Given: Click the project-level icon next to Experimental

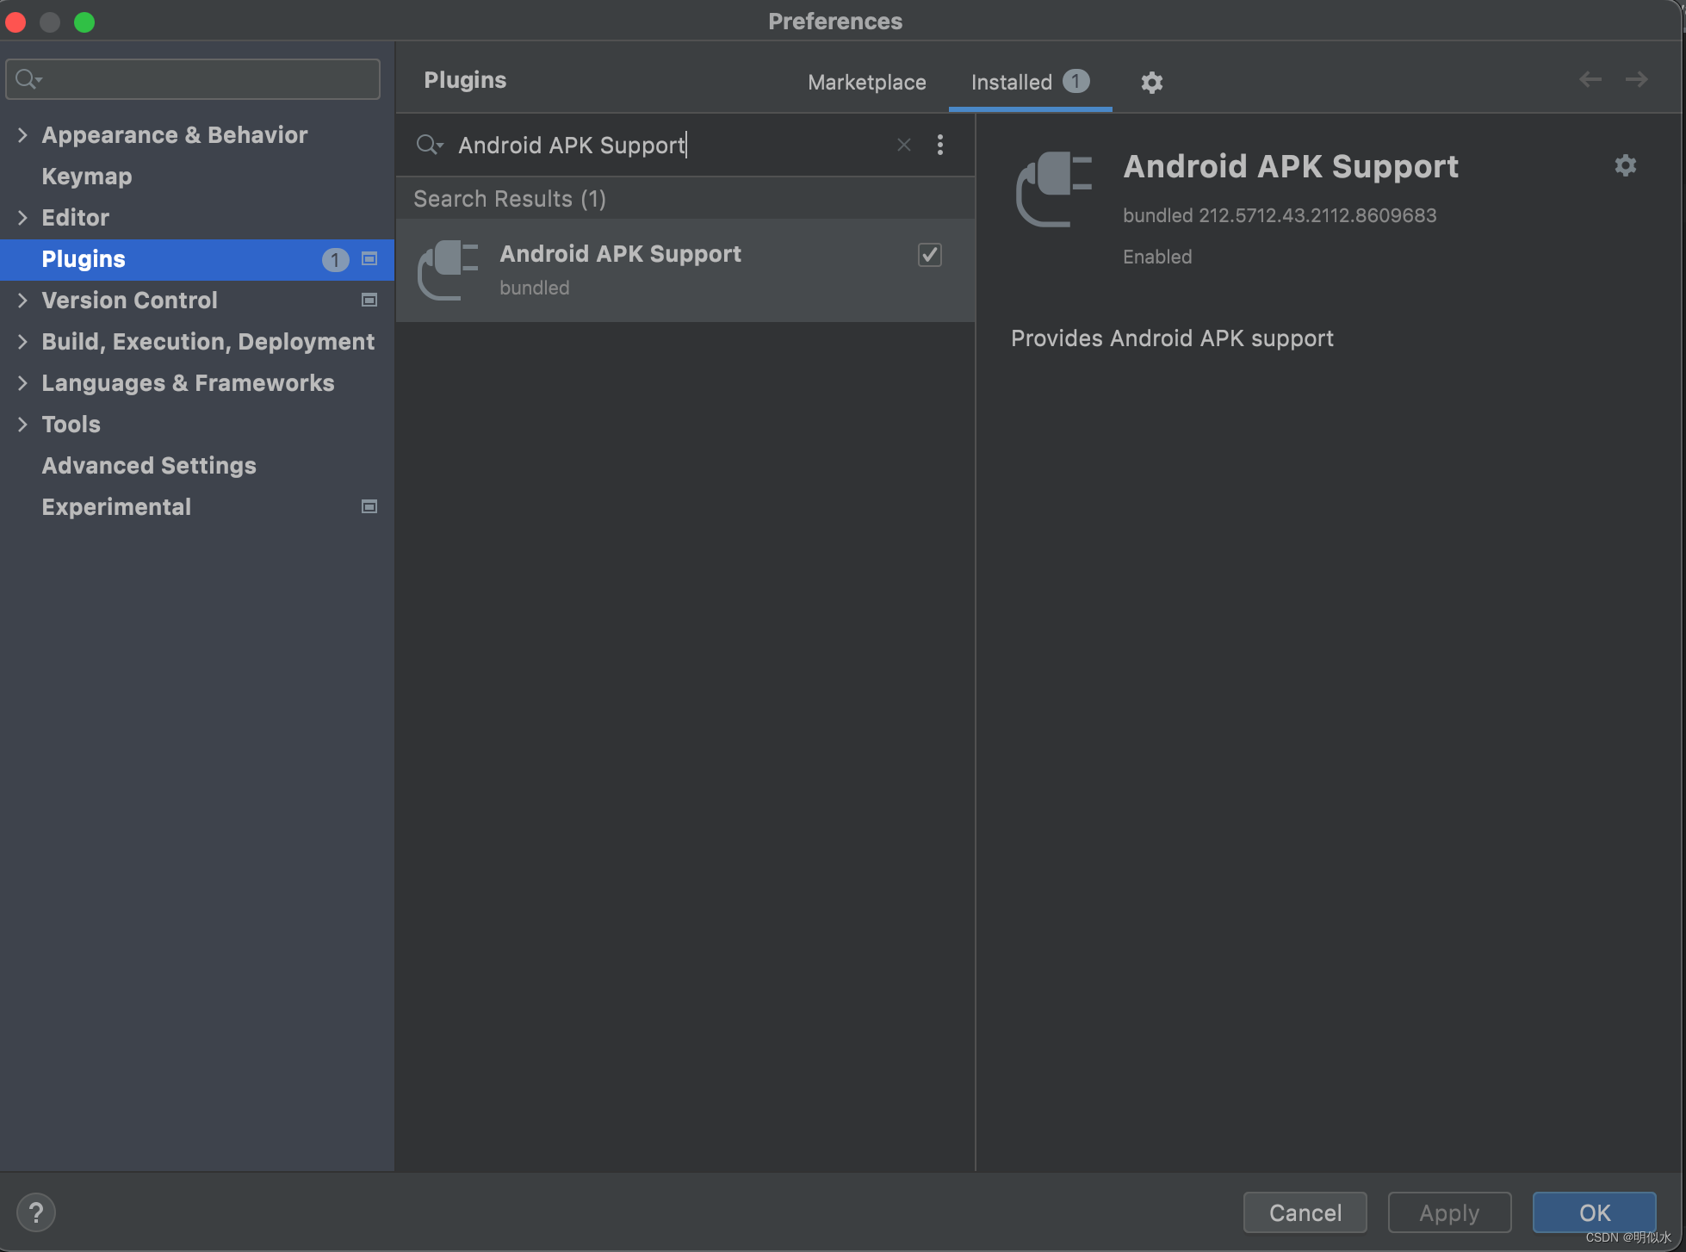Looking at the screenshot, I should (369, 506).
